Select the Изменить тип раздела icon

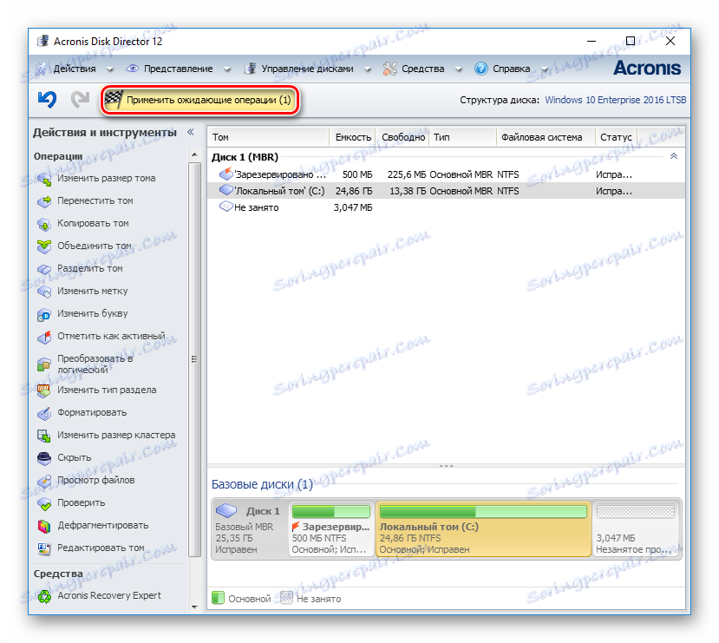coord(44,390)
